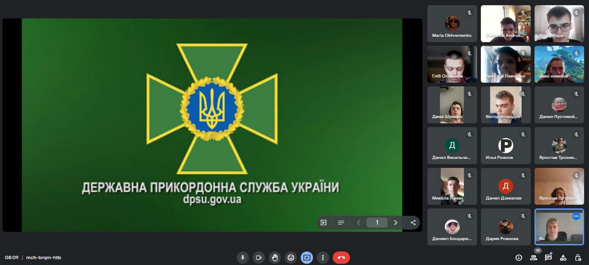The width and height of the screenshot is (589, 265).
Task: Select Віктор Кожедуб's video tile
Action: coord(506,105)
